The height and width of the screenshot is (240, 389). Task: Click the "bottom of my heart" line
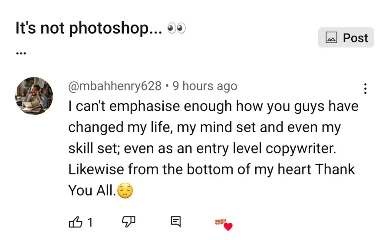[211, 169]
